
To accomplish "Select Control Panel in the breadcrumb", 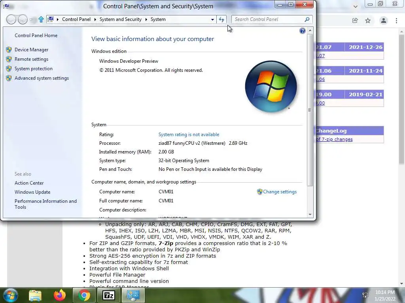I will click(76, 19).
